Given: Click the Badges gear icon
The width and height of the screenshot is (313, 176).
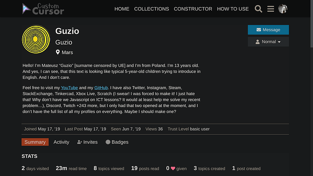Looking at the screenshot, I should [x=108, y=142].
